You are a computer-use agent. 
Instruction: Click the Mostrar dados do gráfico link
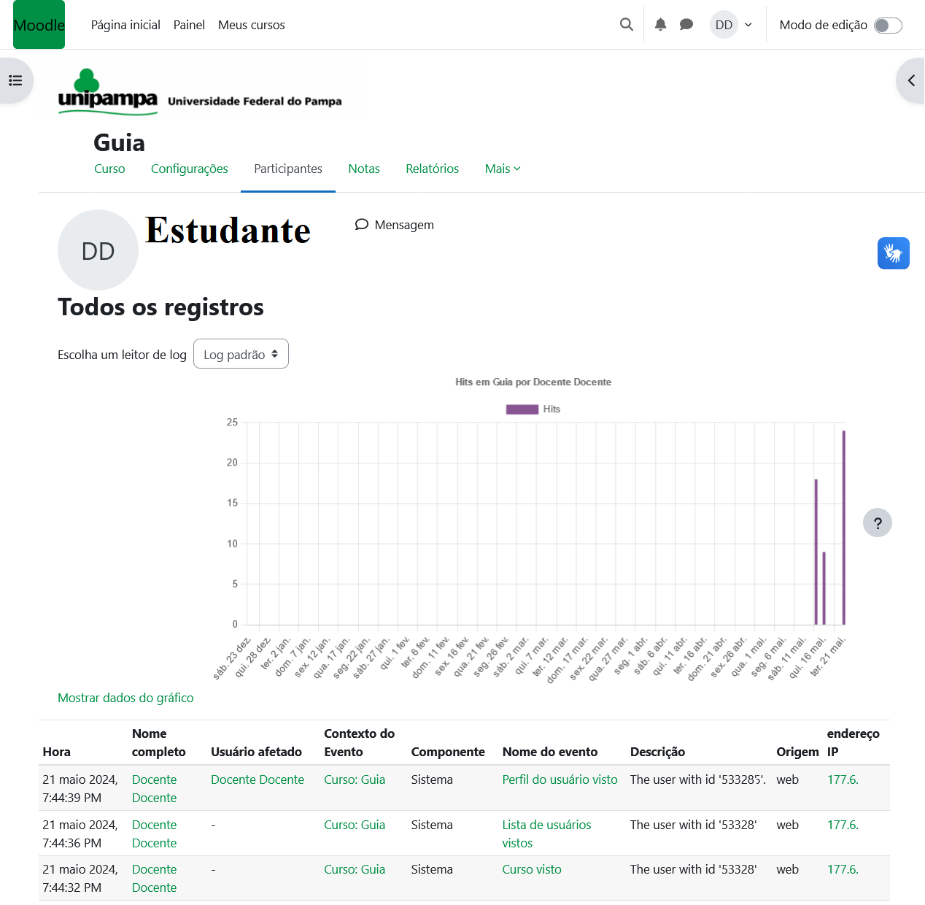click(x=125, y=698)
